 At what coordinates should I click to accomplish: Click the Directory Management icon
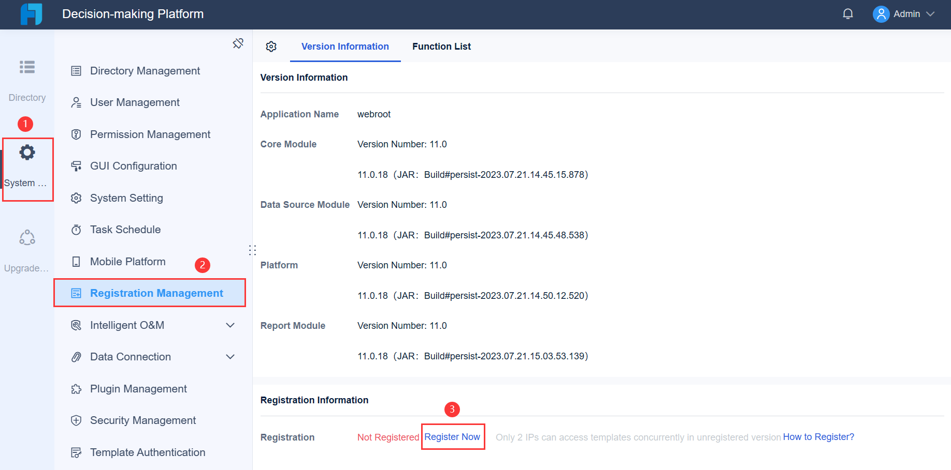click(77, 70)
